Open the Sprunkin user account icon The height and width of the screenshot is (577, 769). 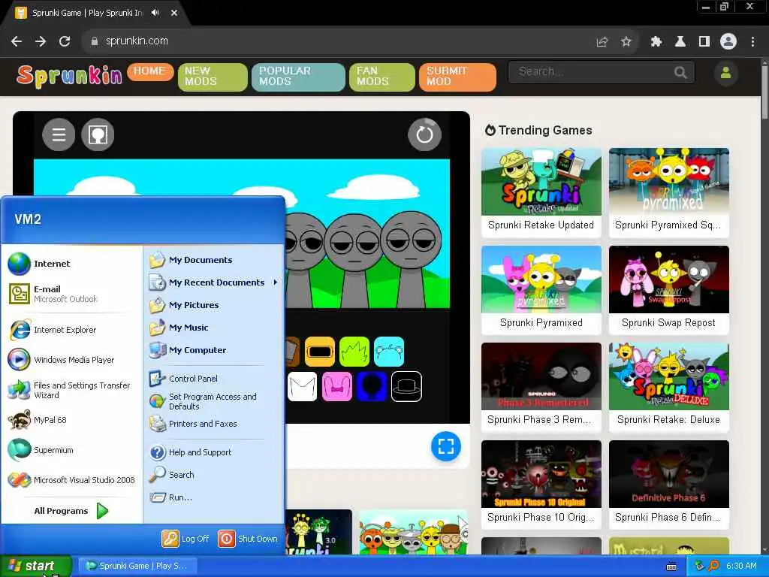coord(726,73)
